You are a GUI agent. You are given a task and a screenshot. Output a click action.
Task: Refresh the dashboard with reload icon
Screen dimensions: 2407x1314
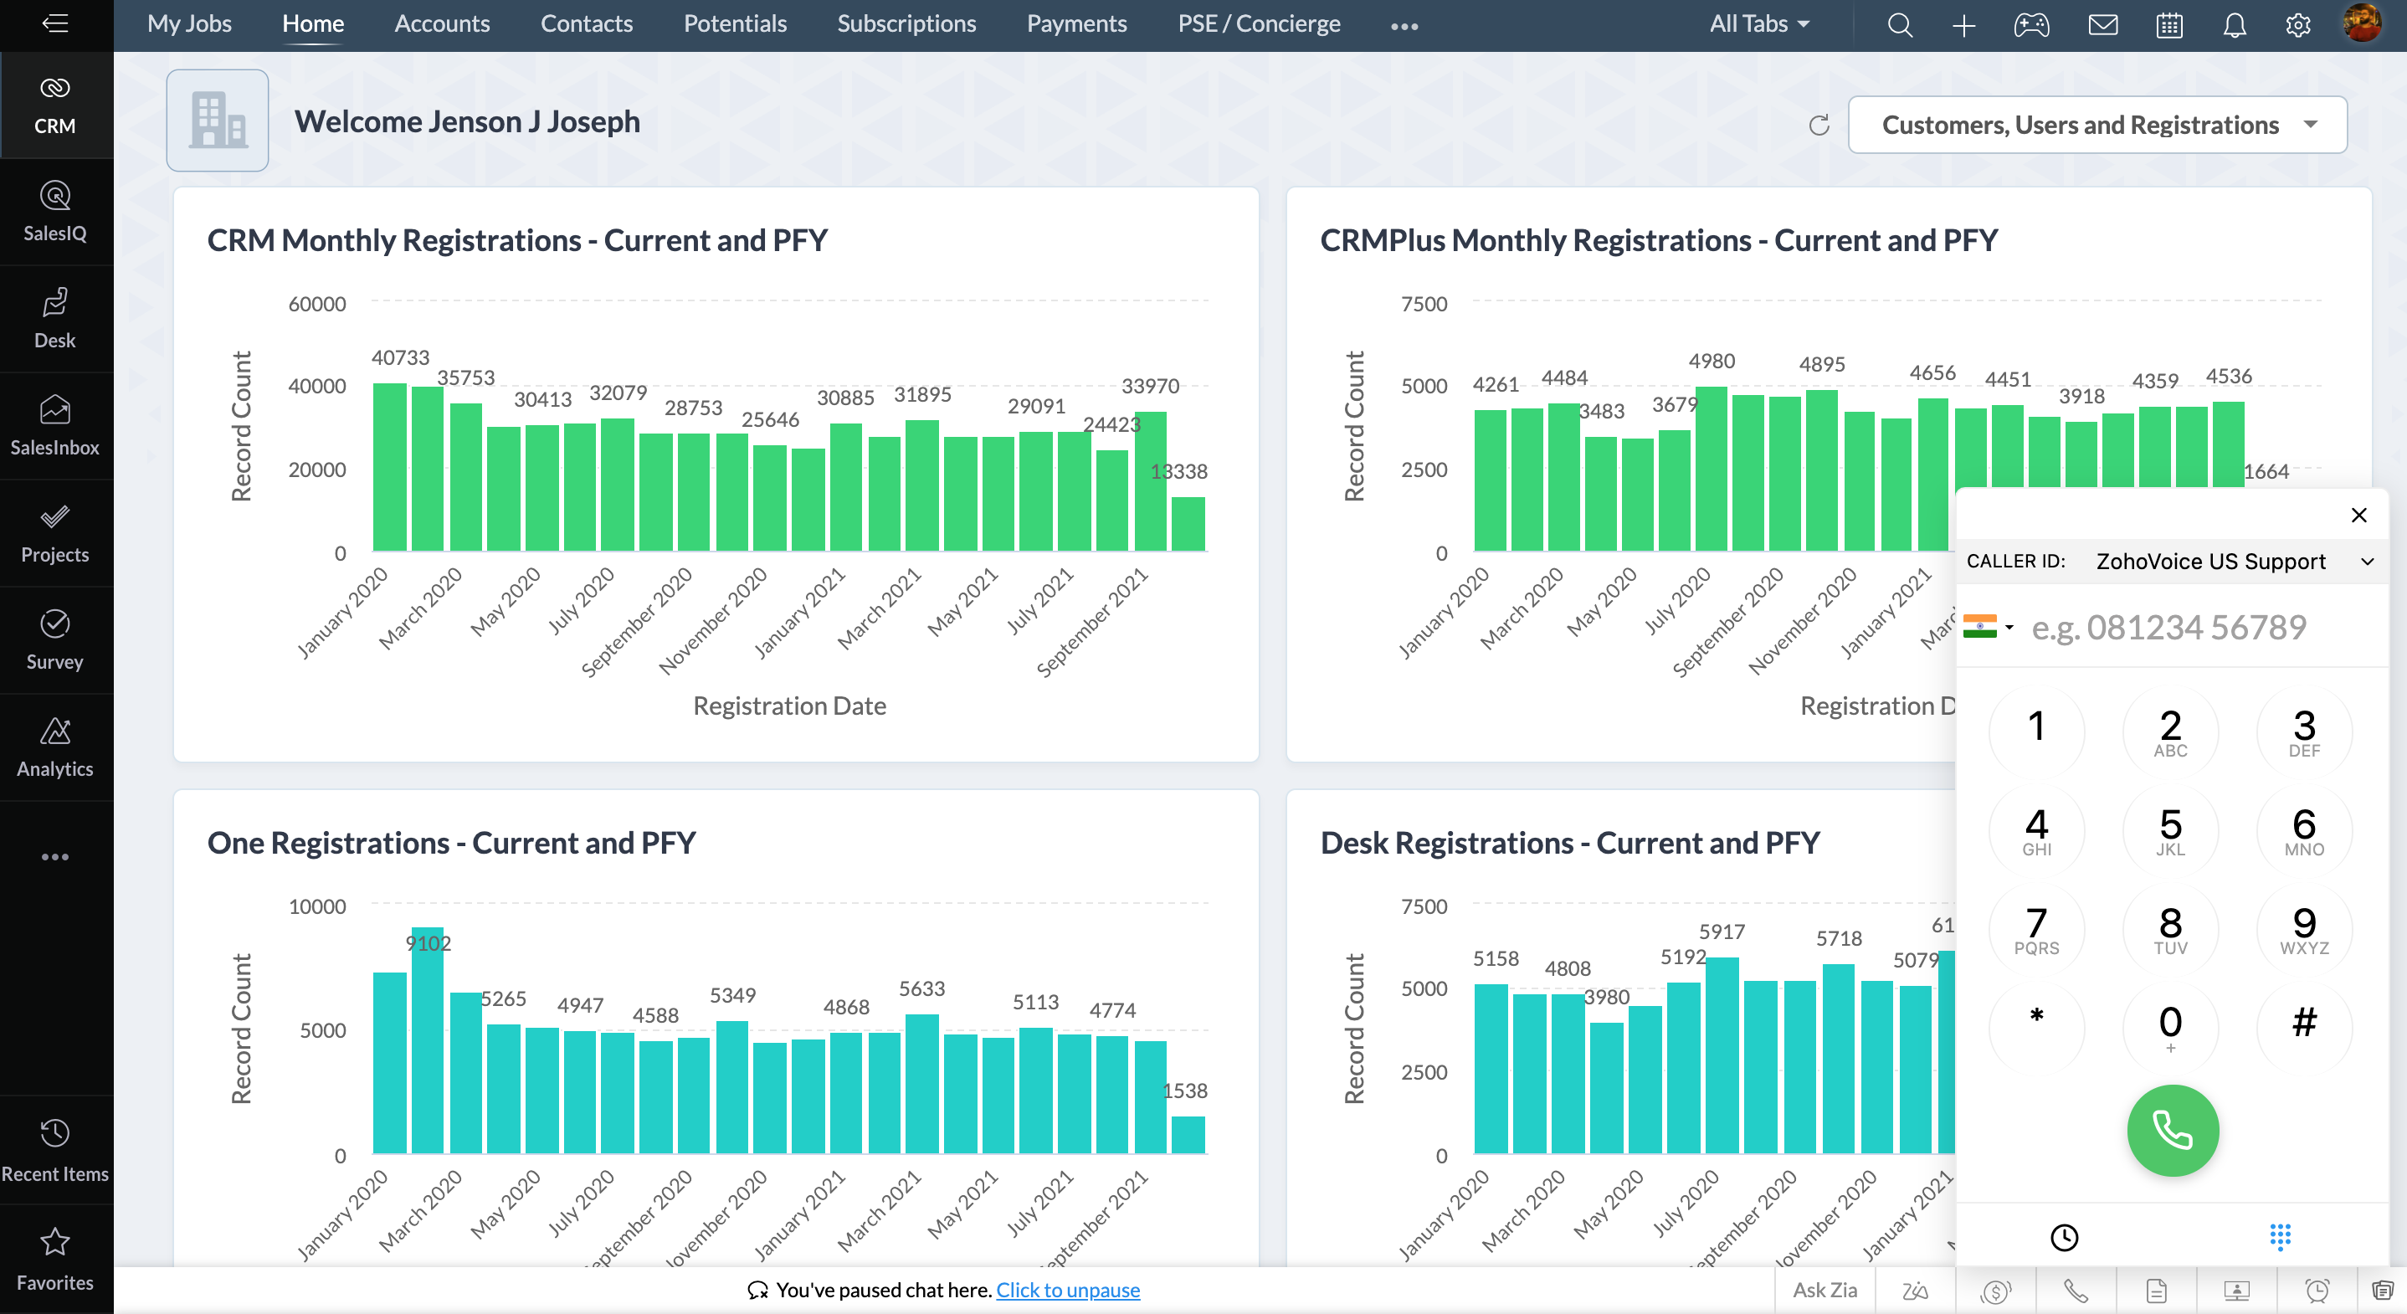(1819, 126)
